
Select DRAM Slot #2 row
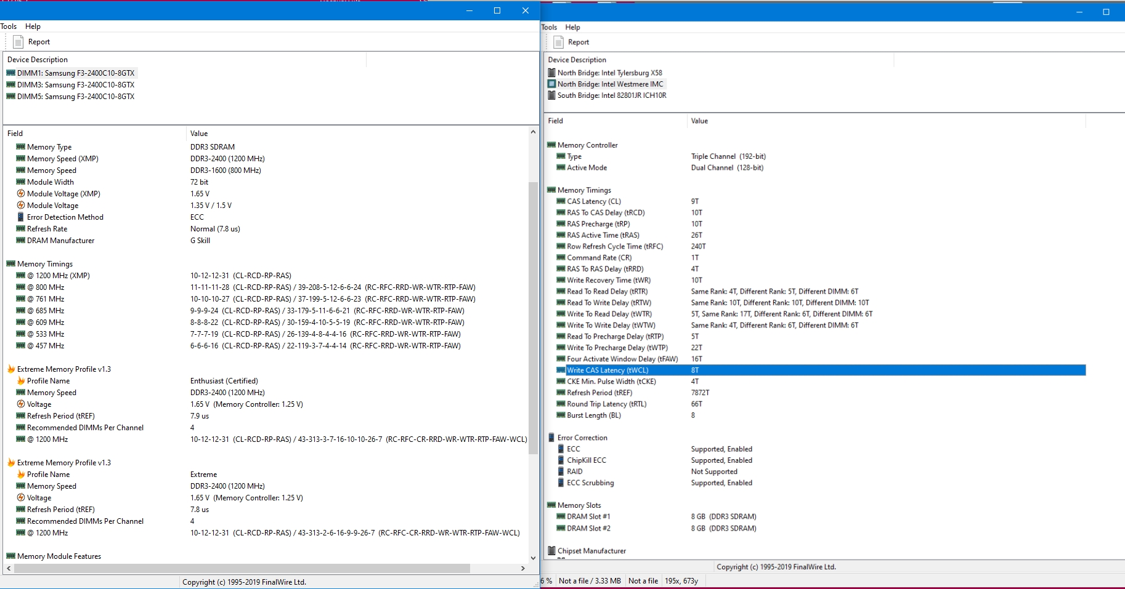coord(821,528)
